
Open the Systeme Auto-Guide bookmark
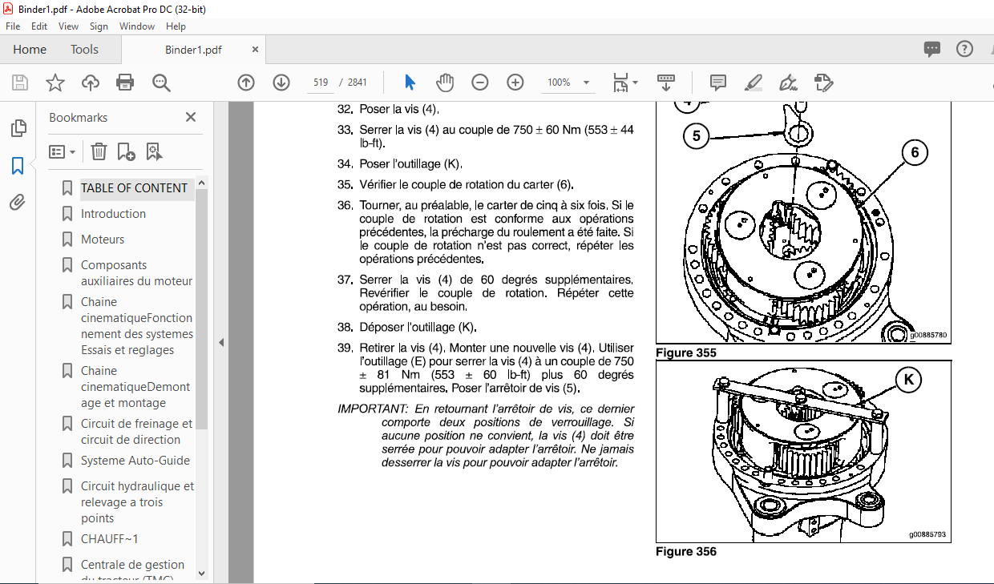135,461
